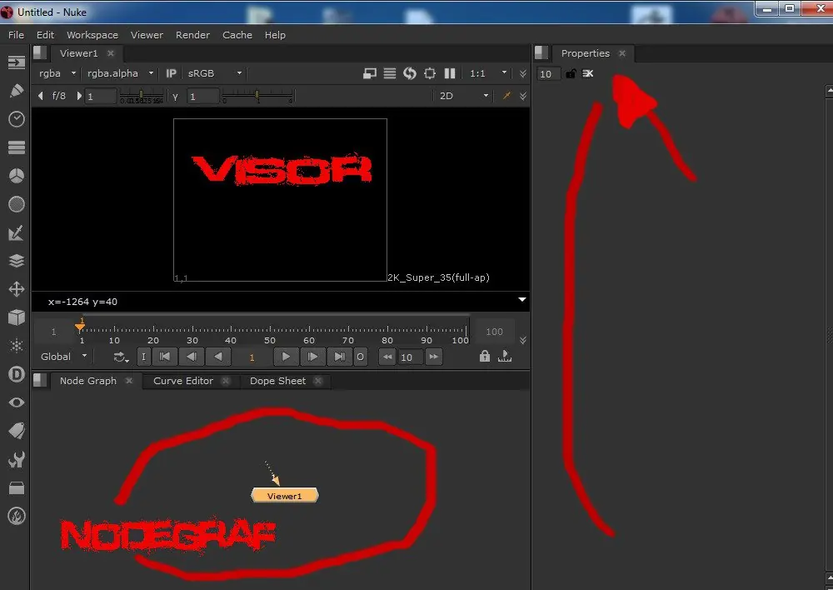Toggle the gamma Y button
The image size is (833, 590).
pyautogui.click(x=175, y=97)
